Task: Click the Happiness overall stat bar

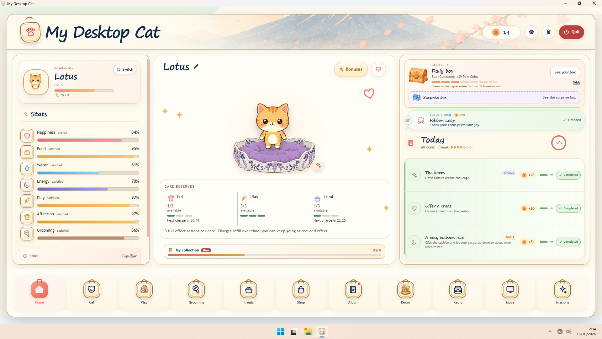Action: tap(88, 140)
